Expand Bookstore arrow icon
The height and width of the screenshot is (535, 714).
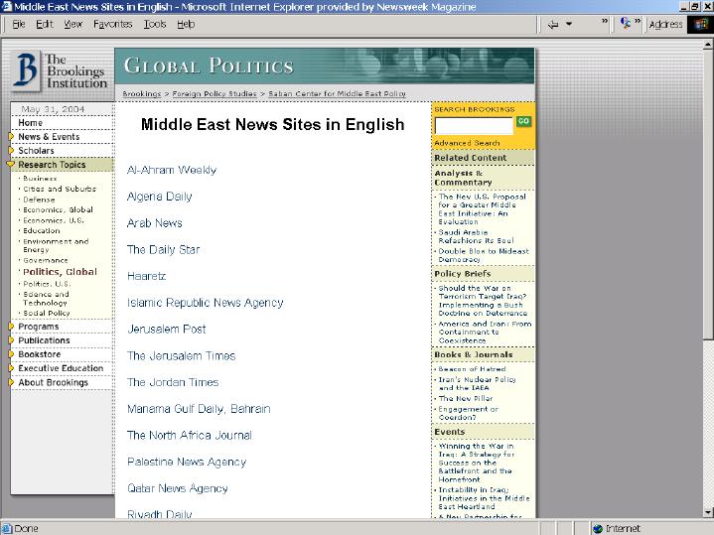(11, 354)
